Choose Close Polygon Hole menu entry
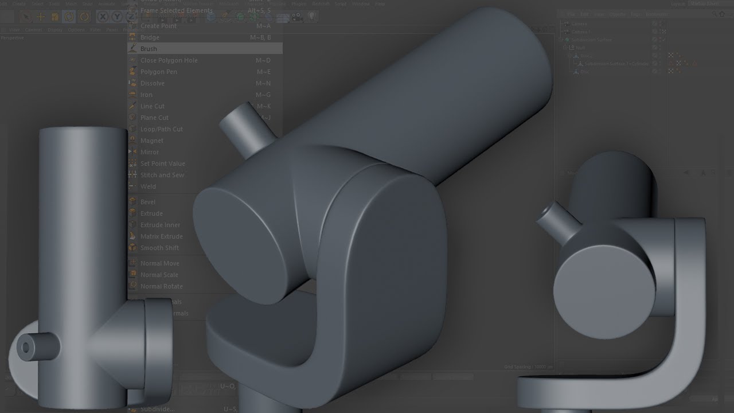This screenshot has height=413, width=734. (169, 60)
